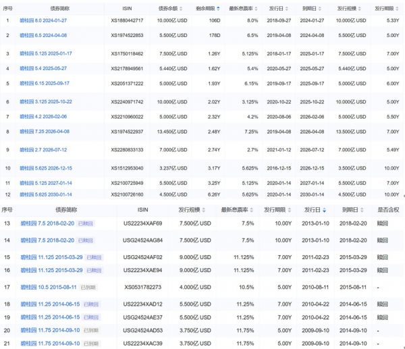Open bond 碧桂园 5.625 2030-01-14
Screen dimensions: 405x349
(x=46, y=194)
